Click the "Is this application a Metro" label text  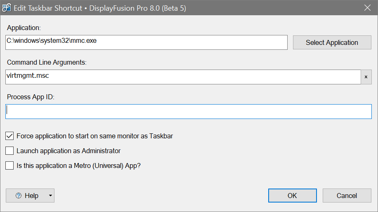click(x=78, y=165)
